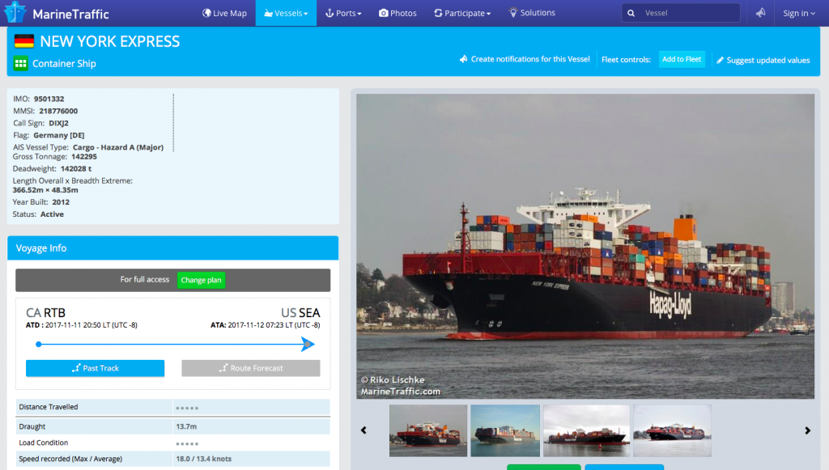
Task: Click the Call Sign value DIXJ2
Action: coord(58,123)
